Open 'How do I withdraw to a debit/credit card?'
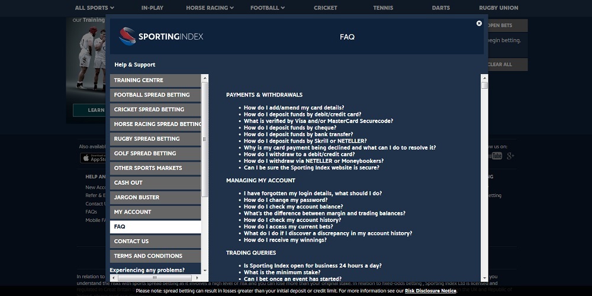592x296 pixels. click(x=299, y=155)
